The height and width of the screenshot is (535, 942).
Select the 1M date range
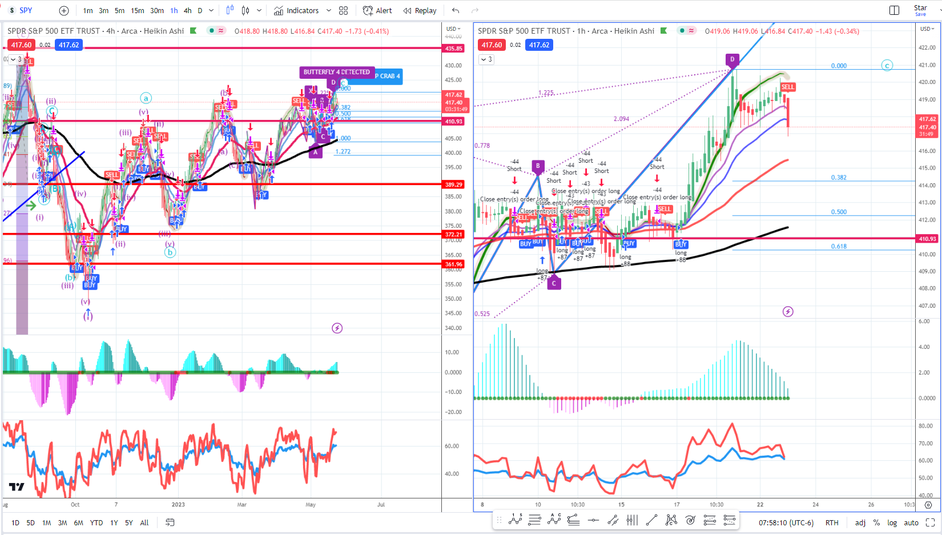pyautogui.click(x=47, y=522)
